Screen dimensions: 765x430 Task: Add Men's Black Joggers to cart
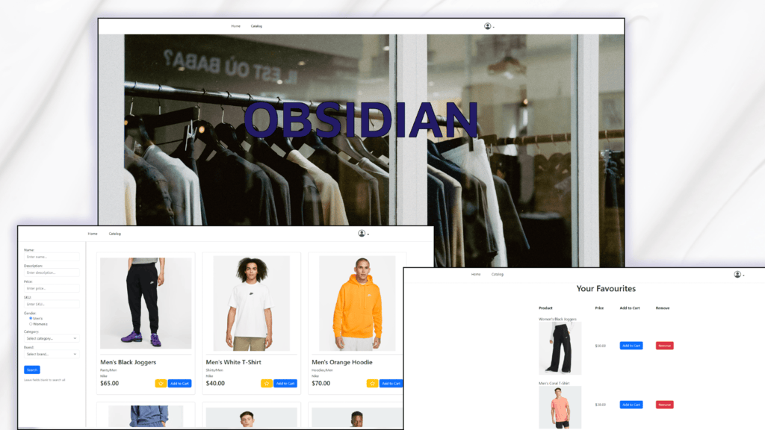[179, 384]
